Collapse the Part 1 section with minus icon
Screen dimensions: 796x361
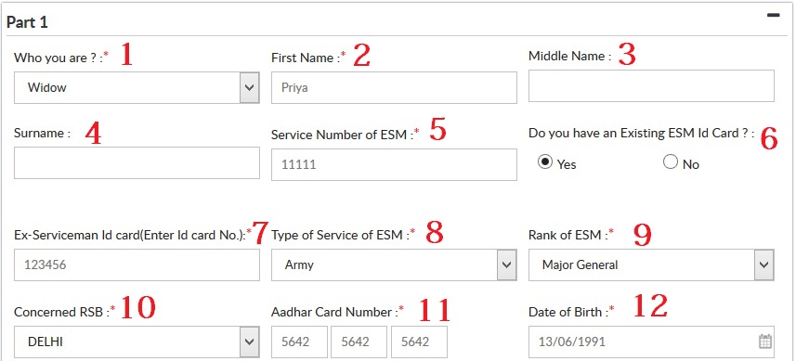(773, 15)
